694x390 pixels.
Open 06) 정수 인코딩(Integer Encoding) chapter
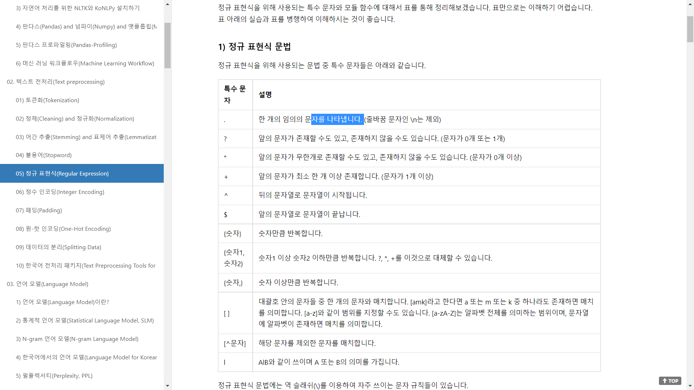[x=60, y=192]
